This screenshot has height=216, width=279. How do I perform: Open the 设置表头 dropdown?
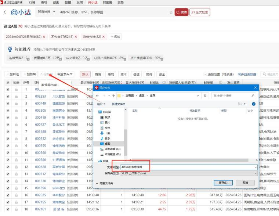coord(65,74)
